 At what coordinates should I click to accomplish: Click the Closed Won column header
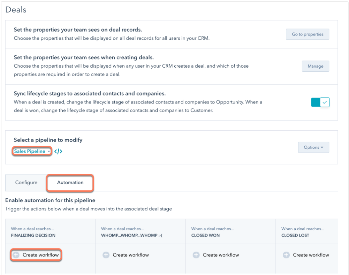click(x=231, y=232)
